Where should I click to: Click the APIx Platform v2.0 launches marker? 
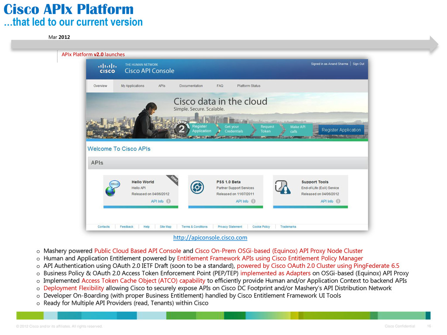[x=93, y=55]
